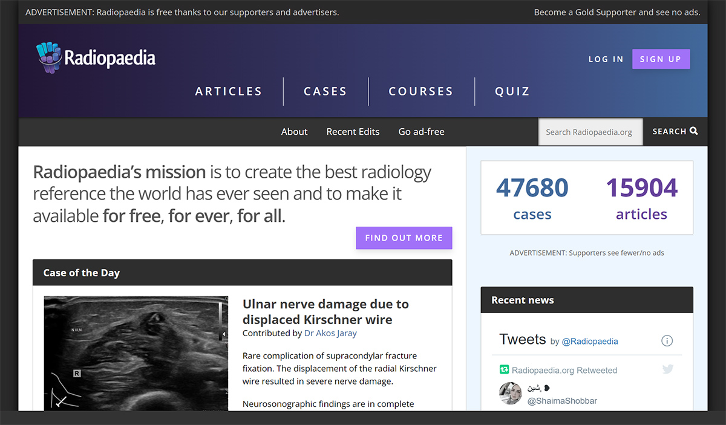The width and height of the screenshot is (726, 425).
Task: Open Dr Akos Jaray's profile
Action: tap(330, 333)
